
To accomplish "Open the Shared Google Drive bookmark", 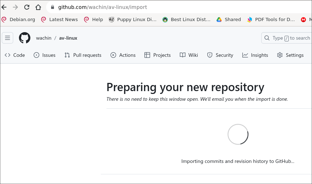I will coord(229,20).
